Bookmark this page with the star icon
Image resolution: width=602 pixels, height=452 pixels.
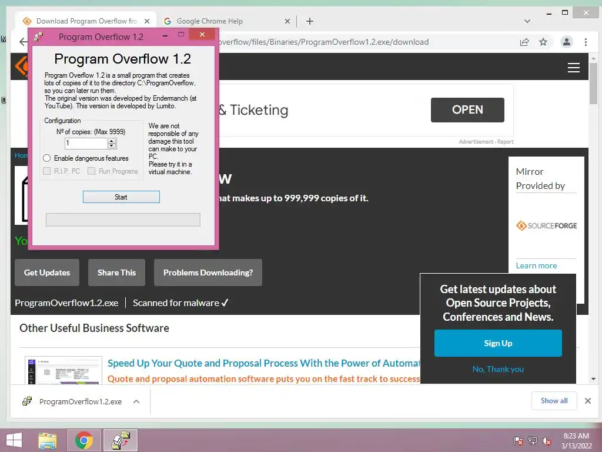pyautogui.click(x=543, y=42)
